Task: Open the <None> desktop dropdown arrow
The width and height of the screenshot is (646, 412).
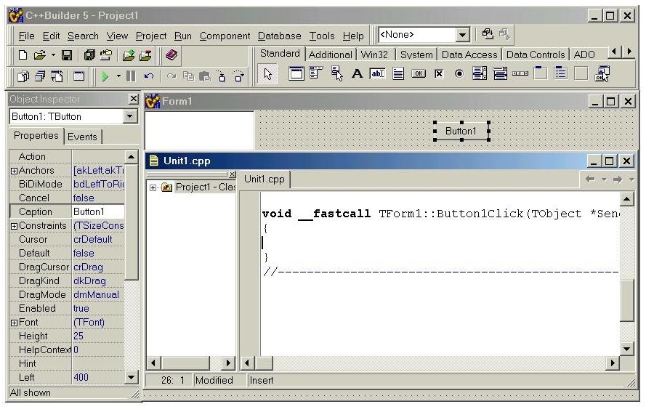Action: pos(462,35)
